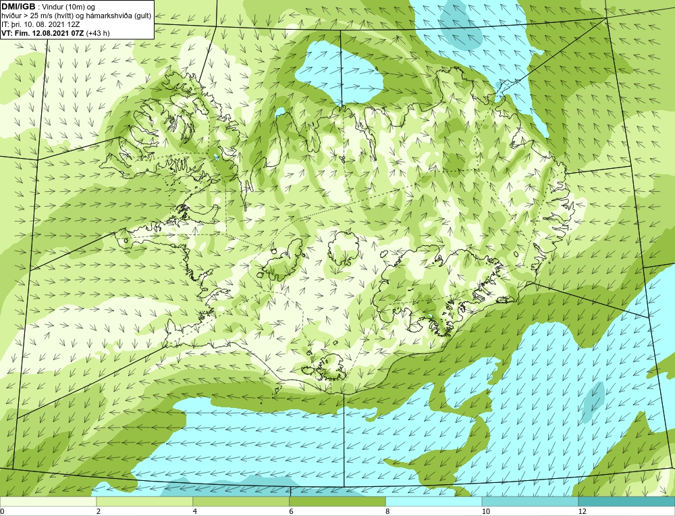Click the legend value label 2
675x516 pixels.
pos(99,511)
